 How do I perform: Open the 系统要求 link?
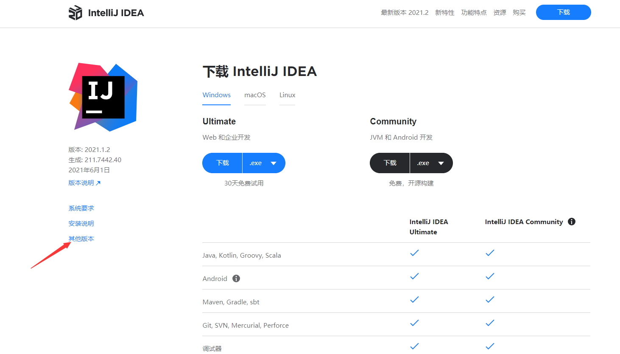click(x=81, y=208)
